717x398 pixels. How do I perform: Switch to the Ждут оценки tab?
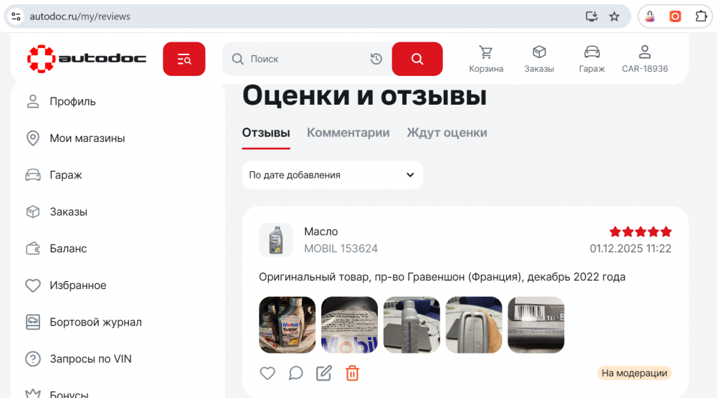pos(447,133)
